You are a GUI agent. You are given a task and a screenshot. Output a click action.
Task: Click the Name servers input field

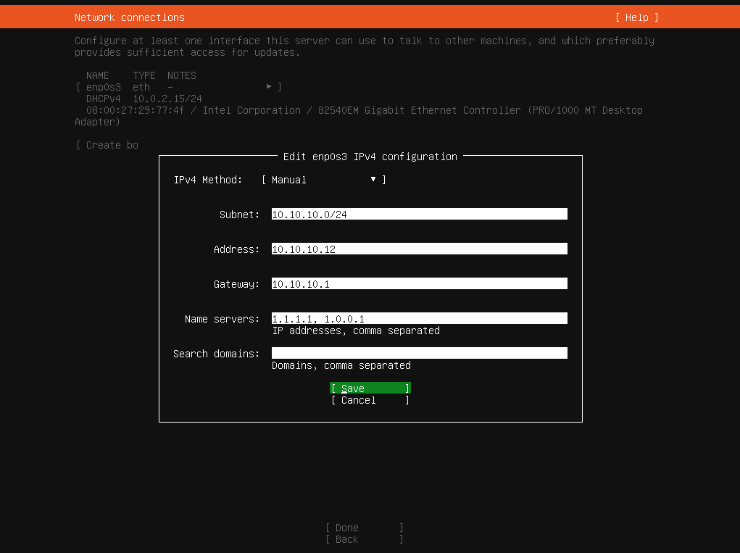[418, 317]
